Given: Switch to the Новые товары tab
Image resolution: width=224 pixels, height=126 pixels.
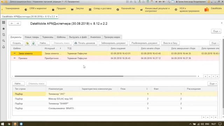Looking at the screenshot, I should [x=32, y=37].
